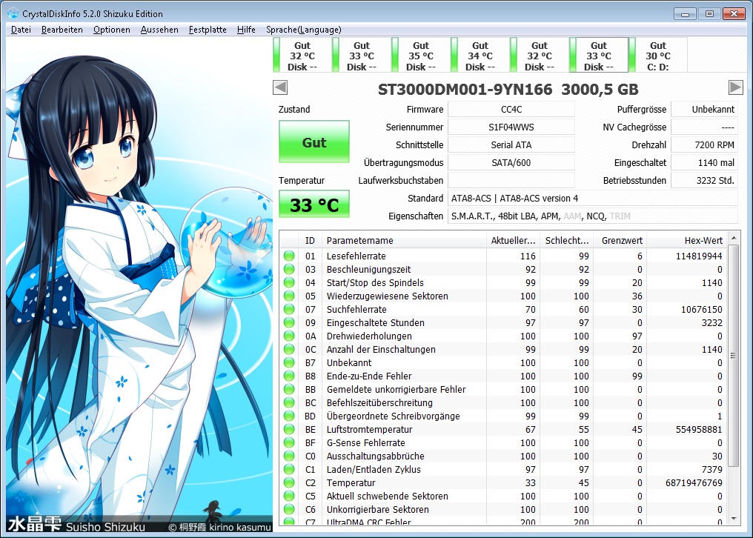Select Gemeldete unkorrigierbare Fehler row name
The height and width of the screenshot is (538, 753).
tap(397, 390)
